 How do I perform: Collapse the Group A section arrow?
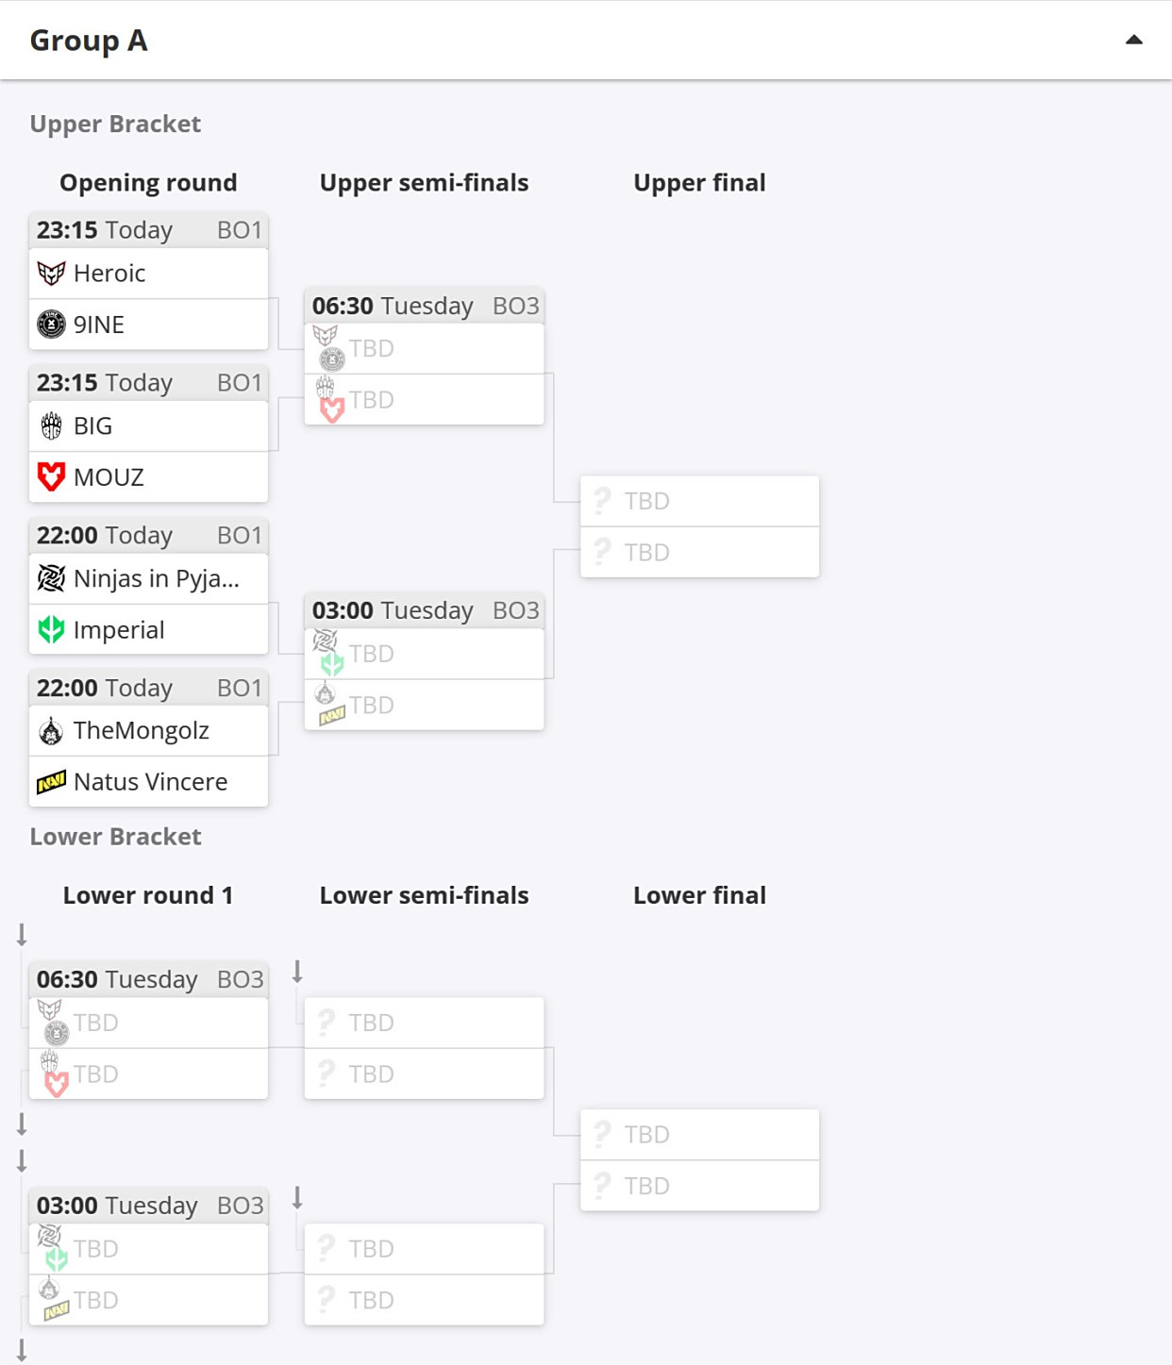(1134, 40)
